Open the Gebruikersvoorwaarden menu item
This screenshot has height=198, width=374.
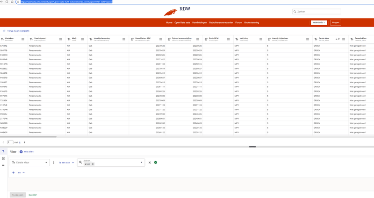coord(221,22)
